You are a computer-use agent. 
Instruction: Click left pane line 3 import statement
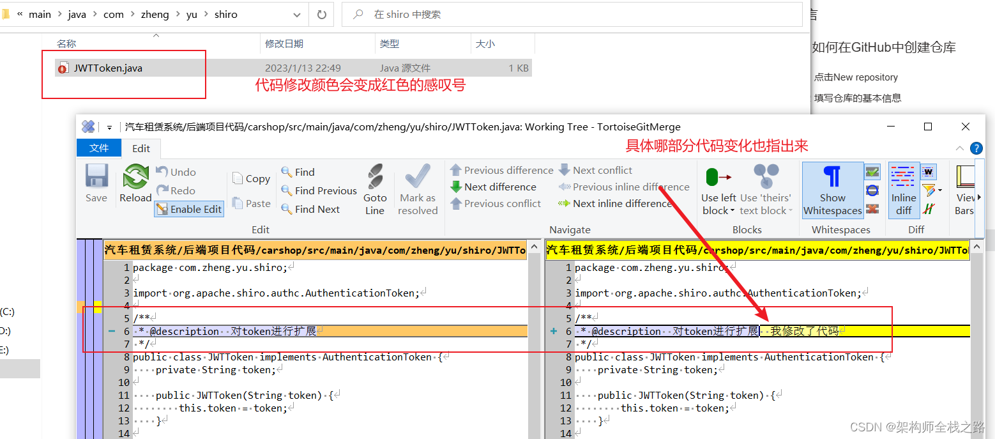pos(276,293)
